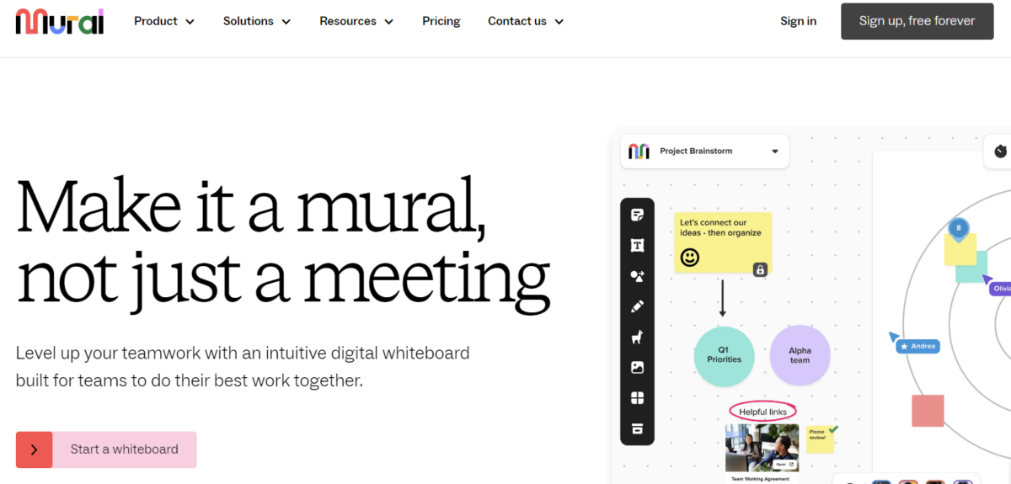The image size is (1011, 484).
Task: Select the pencil draw tool
Action: coord(638,306)
